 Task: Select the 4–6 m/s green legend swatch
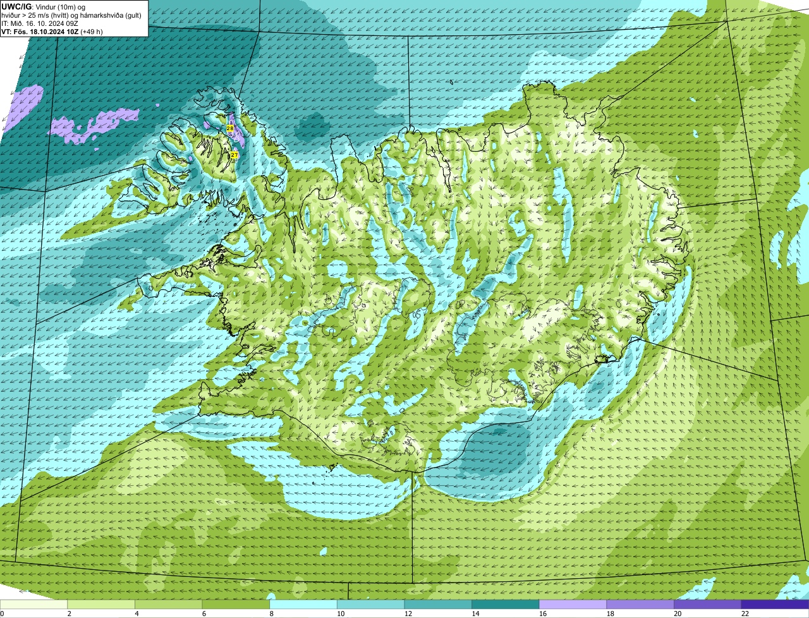point(168,605)
